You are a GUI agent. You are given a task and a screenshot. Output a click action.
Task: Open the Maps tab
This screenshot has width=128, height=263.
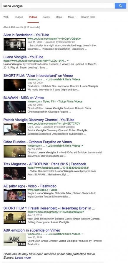pos(59,17)
